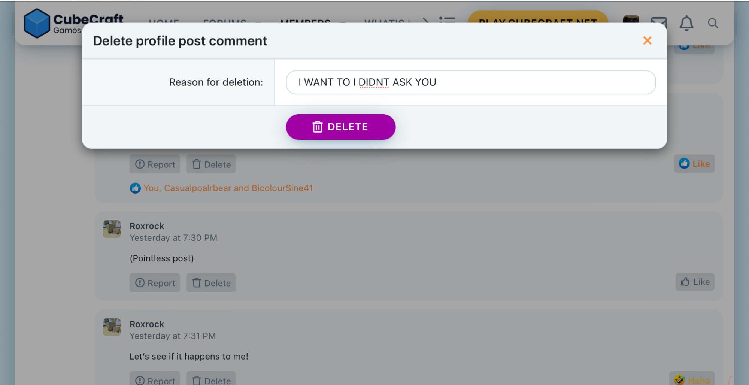Delete the (Pointless post) comment
The image size is (749, 385).
(x=211, y=283)
